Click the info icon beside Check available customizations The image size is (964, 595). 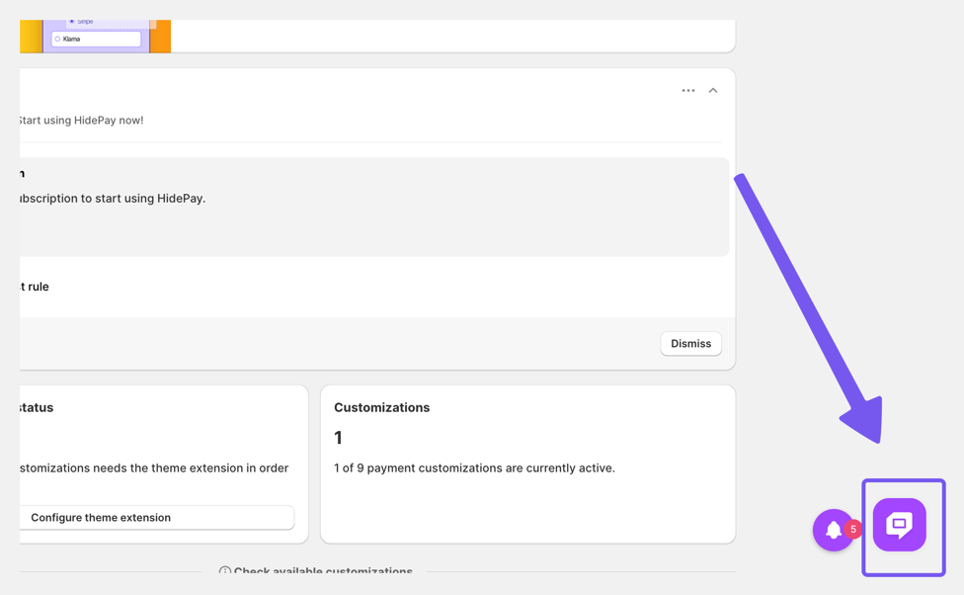pos(225,572)
